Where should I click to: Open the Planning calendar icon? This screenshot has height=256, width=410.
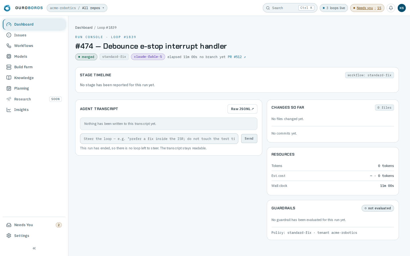pos(9,88)
